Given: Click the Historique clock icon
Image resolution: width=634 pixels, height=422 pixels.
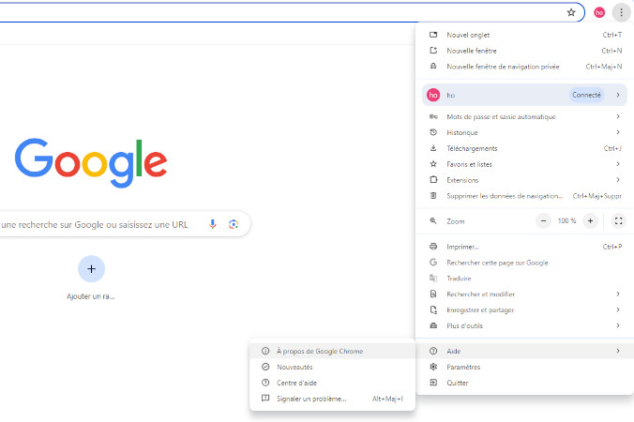Looking at the screenshot, I should tap(433, 132).
